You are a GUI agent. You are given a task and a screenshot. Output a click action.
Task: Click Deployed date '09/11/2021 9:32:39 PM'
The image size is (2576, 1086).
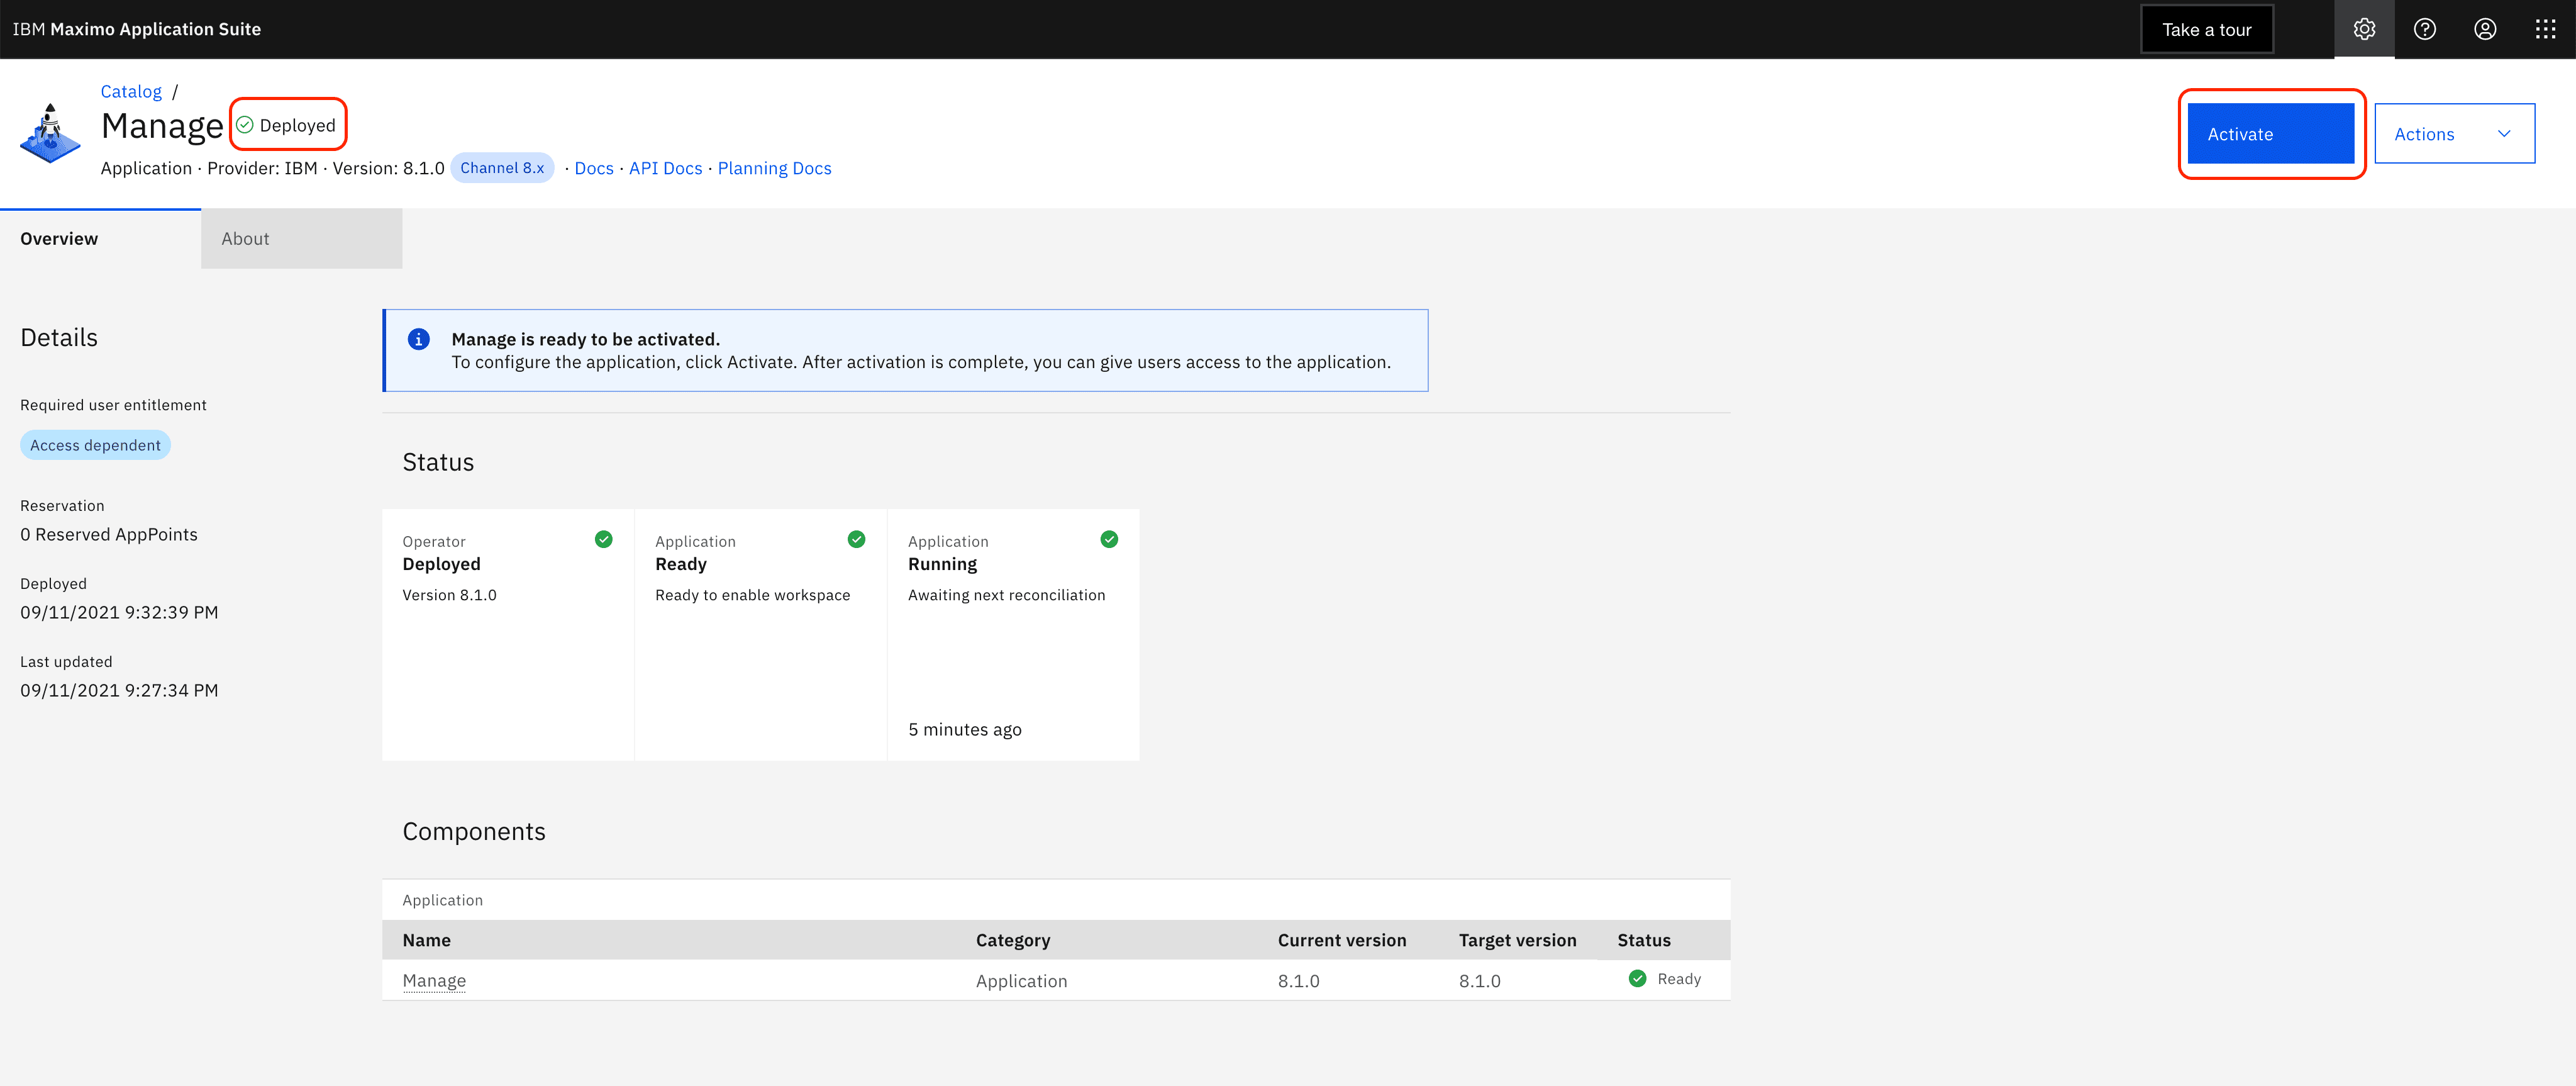tap(119, 613)
